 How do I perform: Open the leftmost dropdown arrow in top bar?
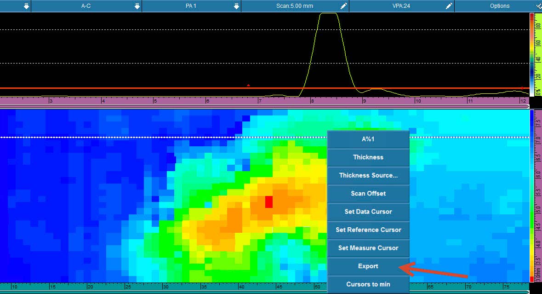pos(26,6)
